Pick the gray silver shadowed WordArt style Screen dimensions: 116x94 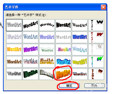coord(14,74)
